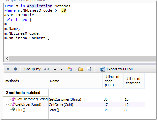
Task: Click 'm.Name,' line in the query
Action: click(x=12, y=29)
